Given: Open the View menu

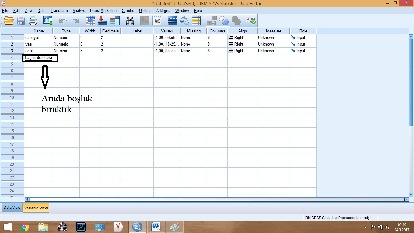Looking at the screenshot, I should [x=28, y=11].
